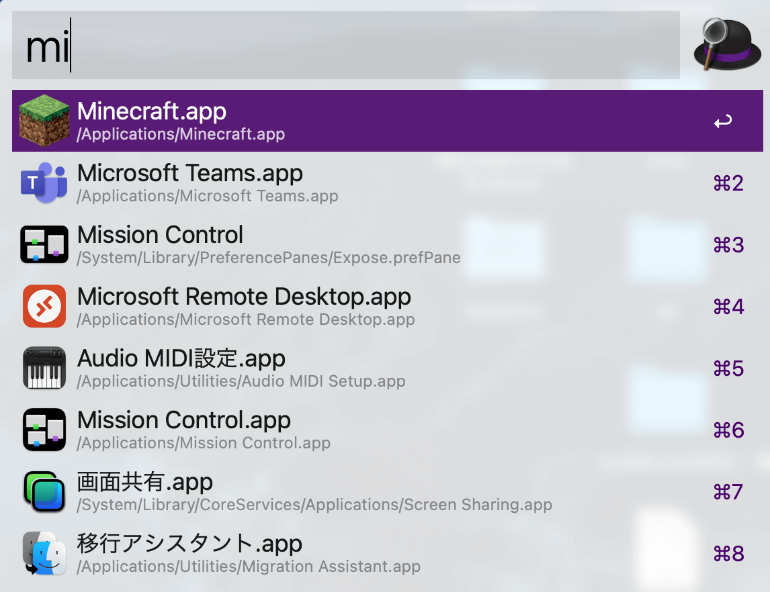
Task: Click the Migration Assistant Finder icon
Action: tap(44, 553)
